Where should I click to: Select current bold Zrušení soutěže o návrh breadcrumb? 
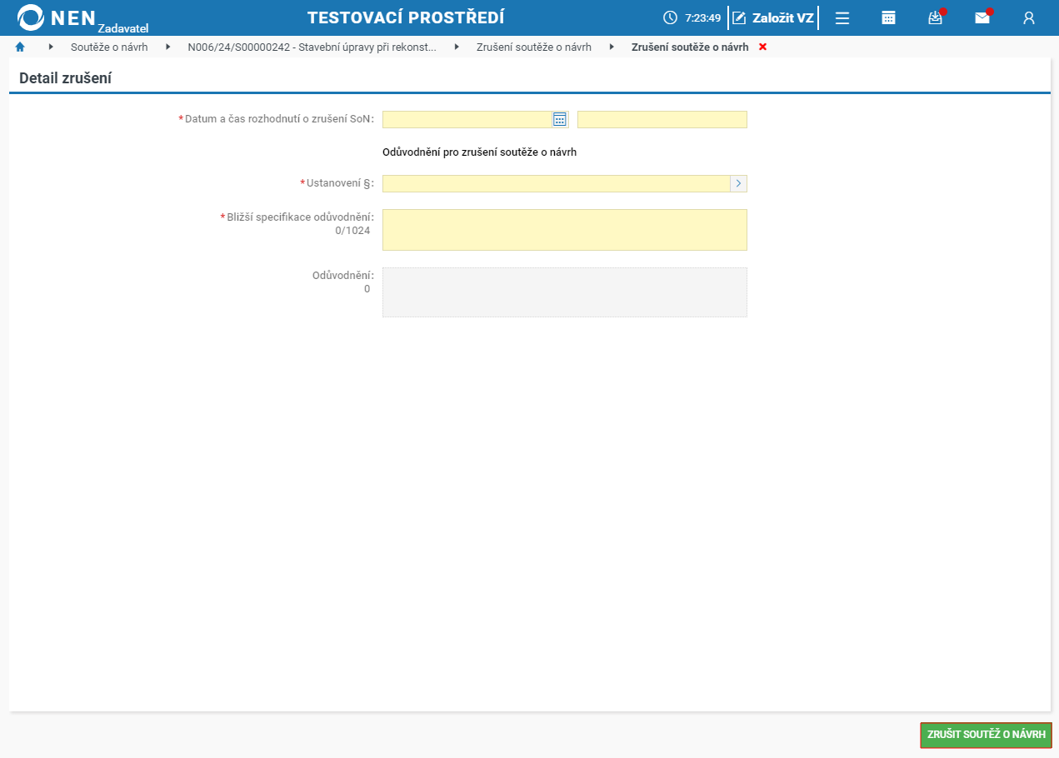690,47
